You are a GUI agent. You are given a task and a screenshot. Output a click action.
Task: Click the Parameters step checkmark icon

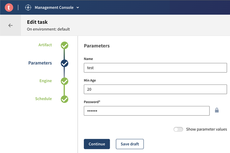64,63
